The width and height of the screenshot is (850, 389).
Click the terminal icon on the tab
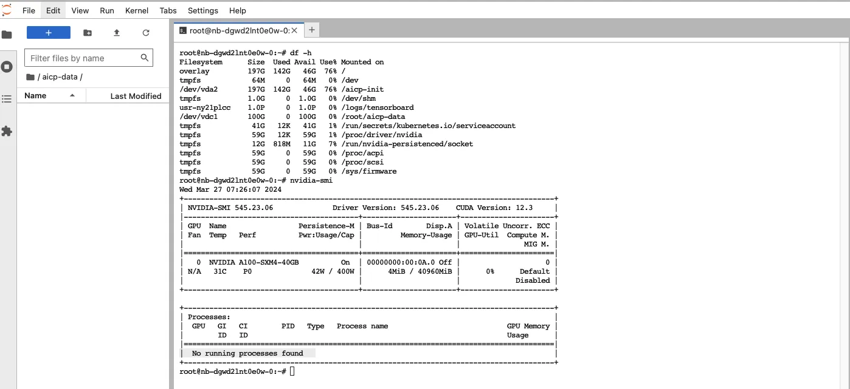pyautogui.click(x=182, y=30)
